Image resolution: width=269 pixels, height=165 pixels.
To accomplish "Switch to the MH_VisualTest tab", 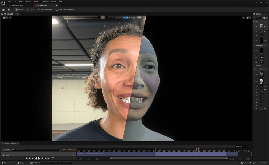I will (17, 5).
